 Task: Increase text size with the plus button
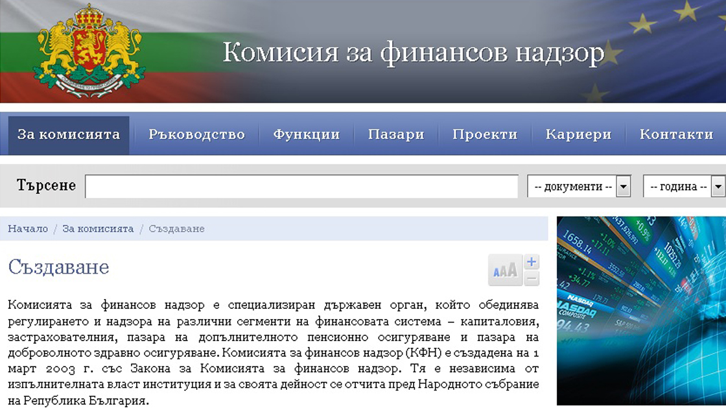coord(532,262)
